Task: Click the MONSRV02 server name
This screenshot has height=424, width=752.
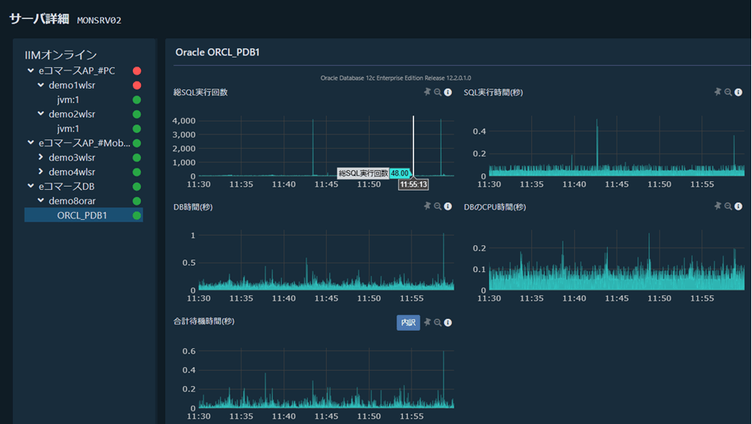Action: click(99, 21)
